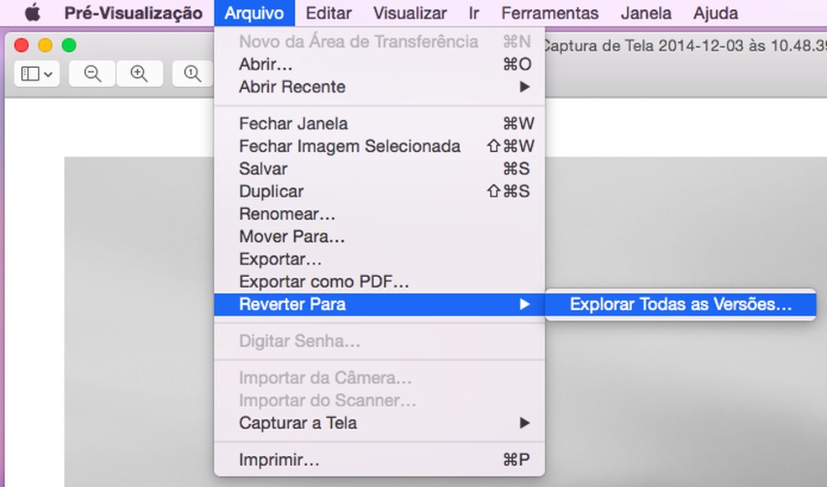The width and height of the screenshot is (827, 487).
Task: Open the sidebar view dropdown button
Action: pos(36,74)
